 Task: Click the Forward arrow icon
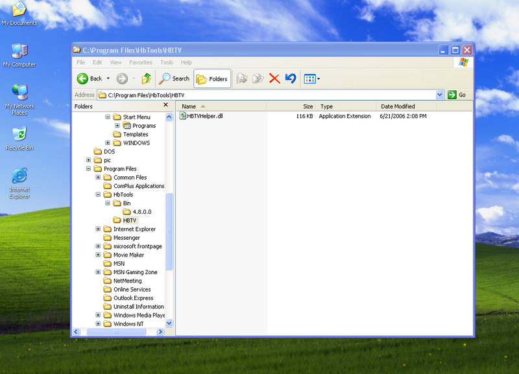tap(122, 78)
